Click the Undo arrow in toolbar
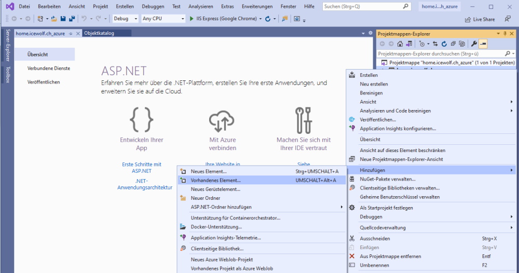This screenshot has width=519, height=273. [x=84, y=19]
